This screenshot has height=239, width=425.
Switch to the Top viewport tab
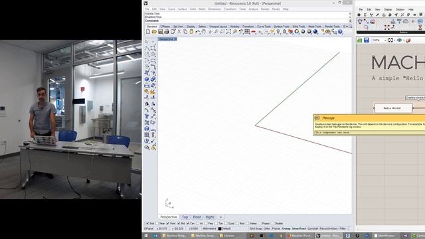point(185,217)
